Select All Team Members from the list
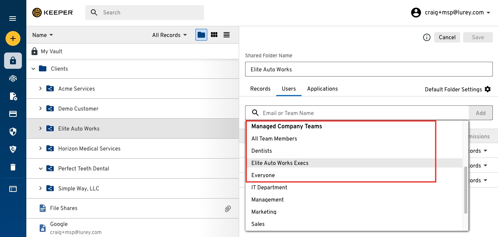The image size is (498, 237). (354, 139)
